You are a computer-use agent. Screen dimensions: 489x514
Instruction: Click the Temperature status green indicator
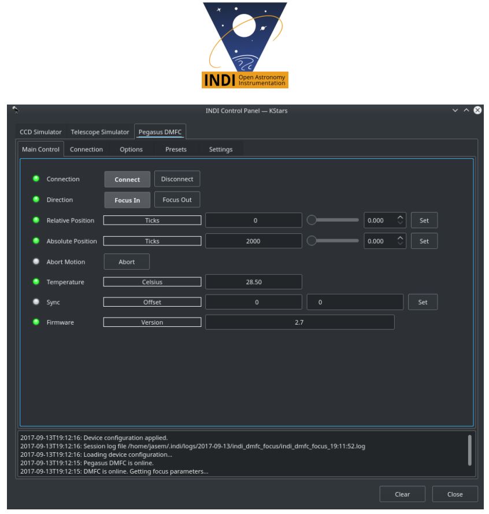tap(36, 282)
